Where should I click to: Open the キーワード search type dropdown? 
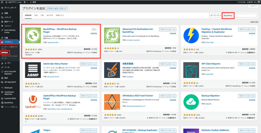pos(216,16)
